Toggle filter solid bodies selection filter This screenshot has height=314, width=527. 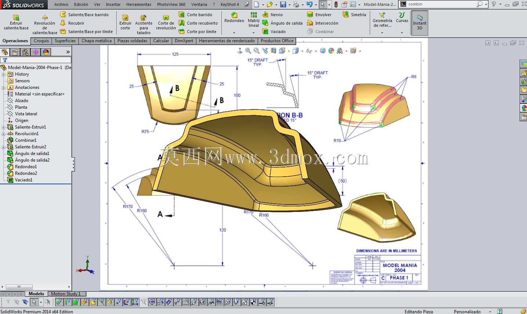tap(93, 302)
